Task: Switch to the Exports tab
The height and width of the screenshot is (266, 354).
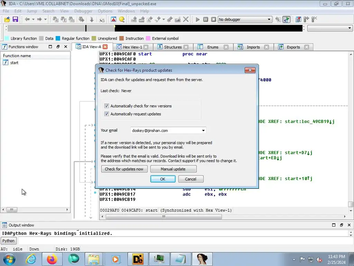Action: coord(293,47)
